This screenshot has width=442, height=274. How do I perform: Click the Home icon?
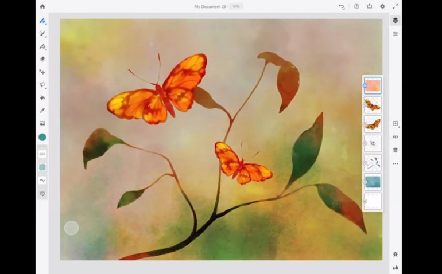[42, 6]
